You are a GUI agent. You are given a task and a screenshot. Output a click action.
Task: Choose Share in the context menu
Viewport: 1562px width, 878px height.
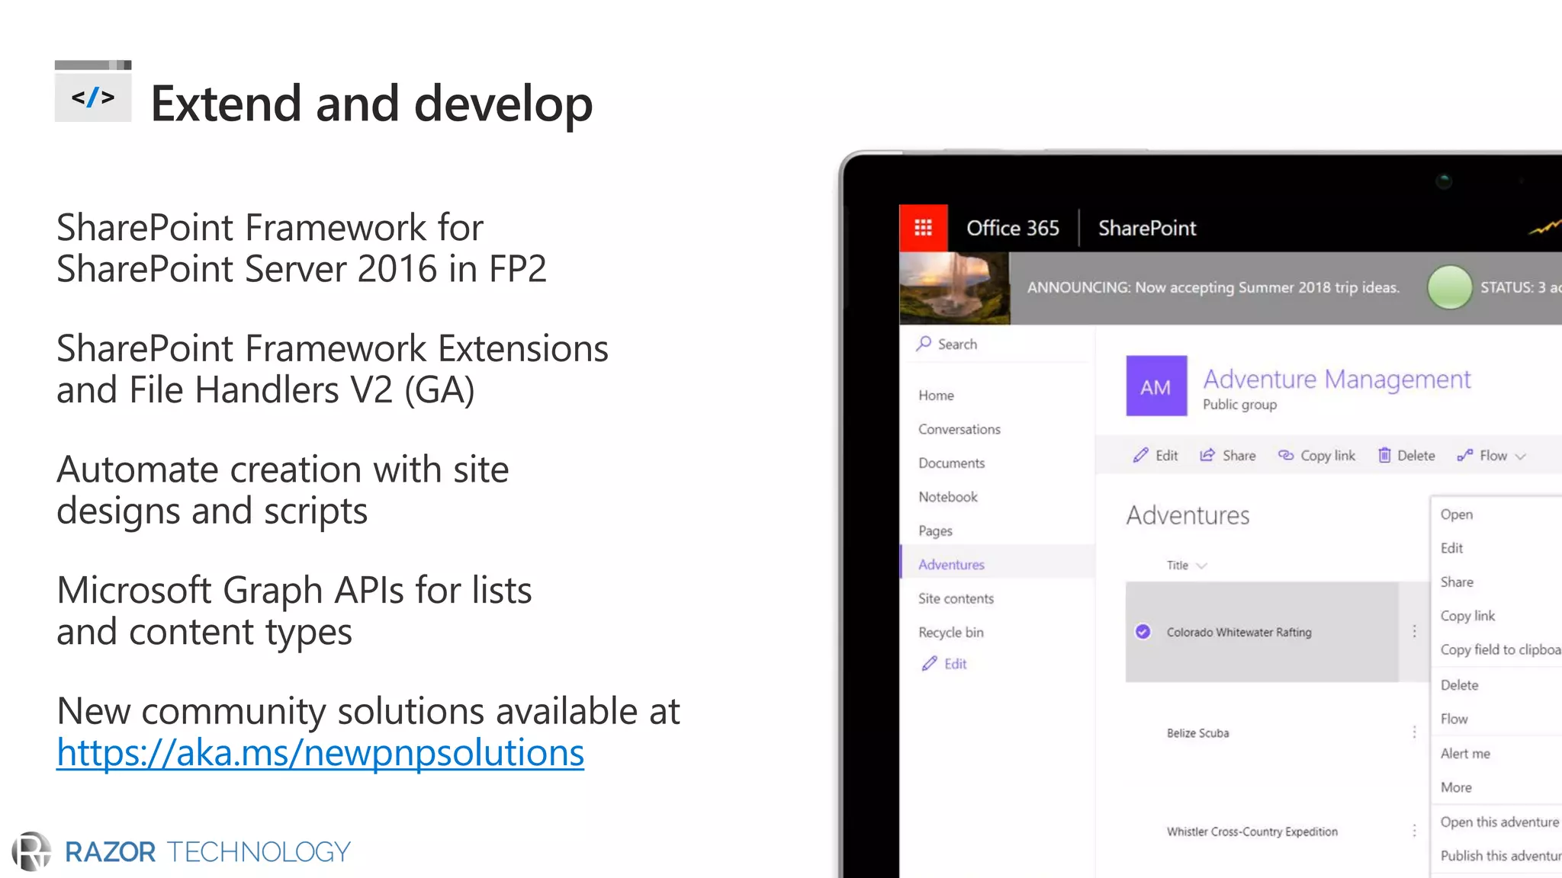click(1457, 582)
